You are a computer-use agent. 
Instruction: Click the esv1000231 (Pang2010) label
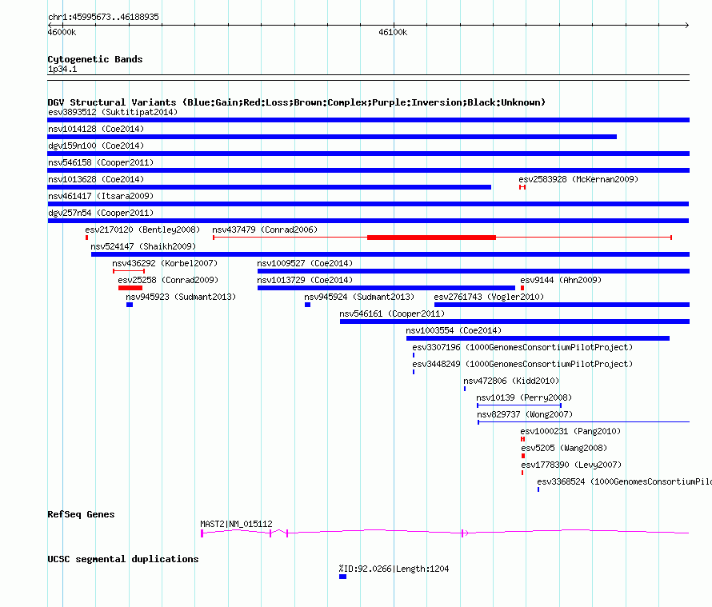coord(570,431)
